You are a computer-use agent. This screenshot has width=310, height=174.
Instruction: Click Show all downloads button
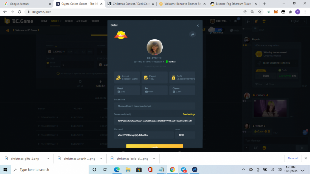(293, 158)
